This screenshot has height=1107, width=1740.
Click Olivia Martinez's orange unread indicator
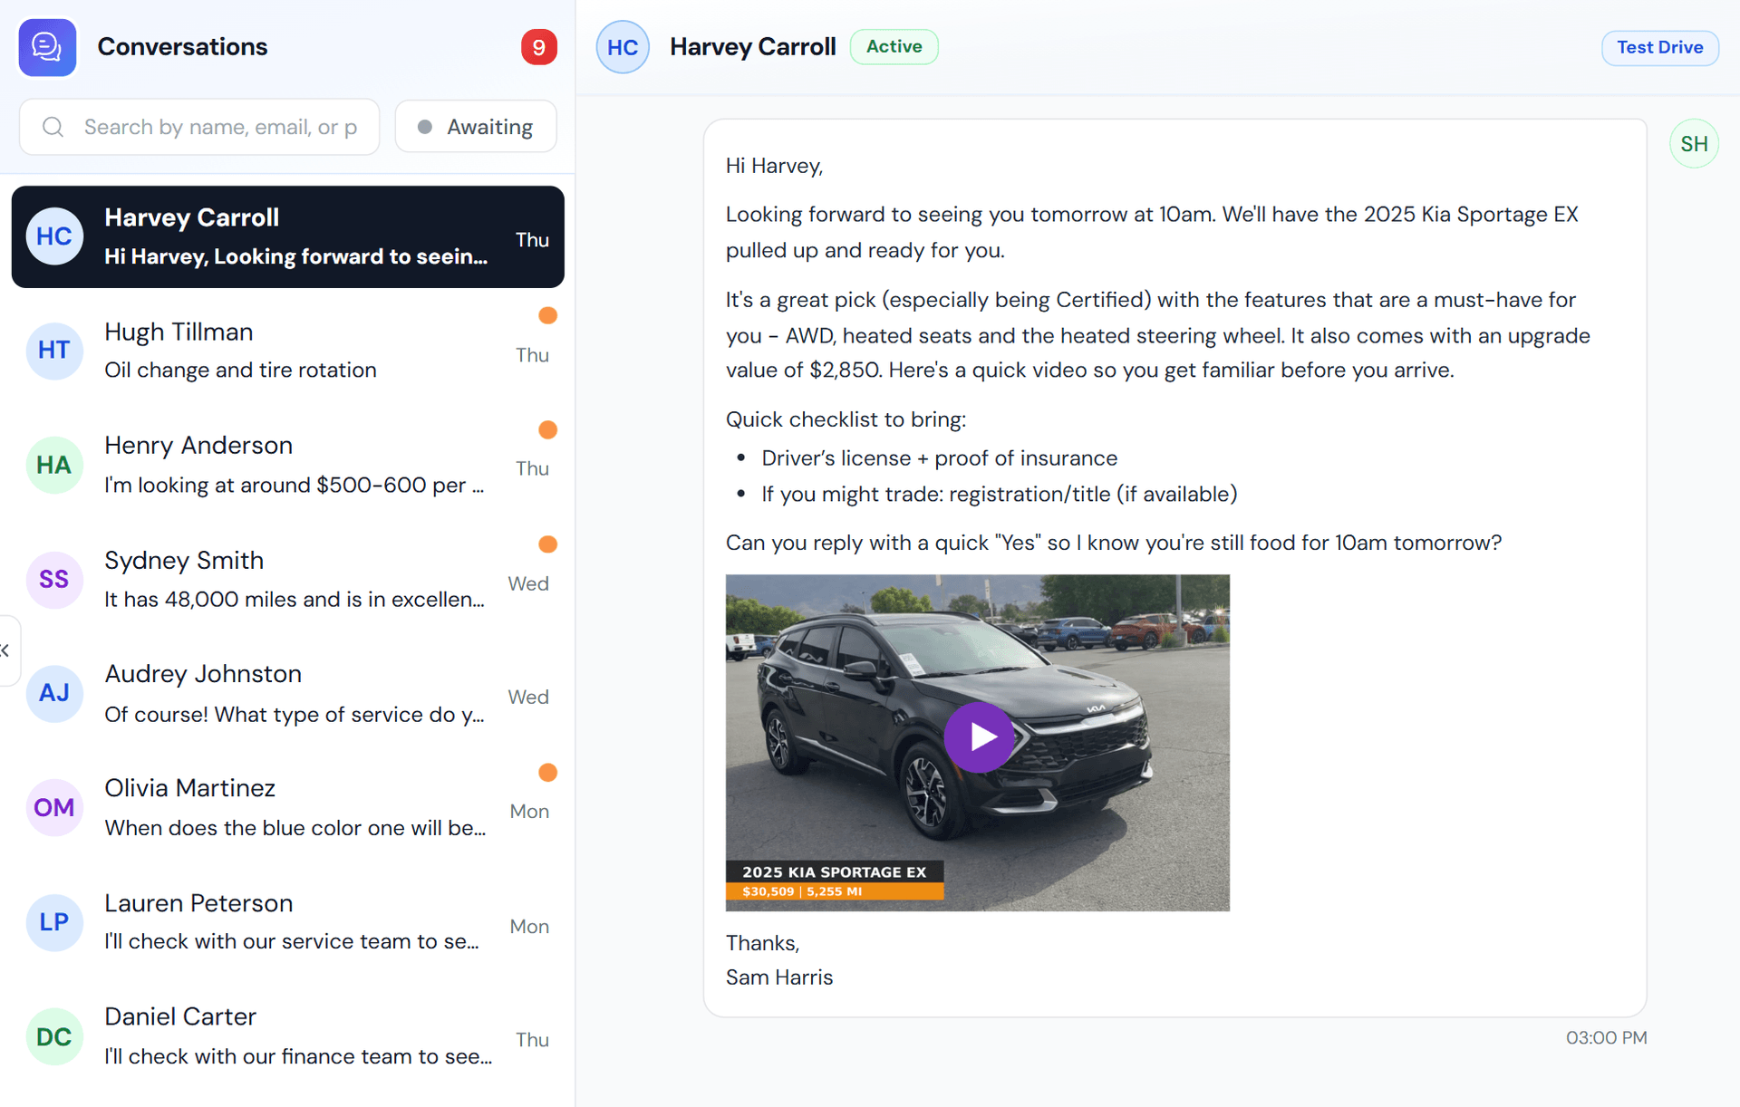pyautogui.click(x=547, y=773)
